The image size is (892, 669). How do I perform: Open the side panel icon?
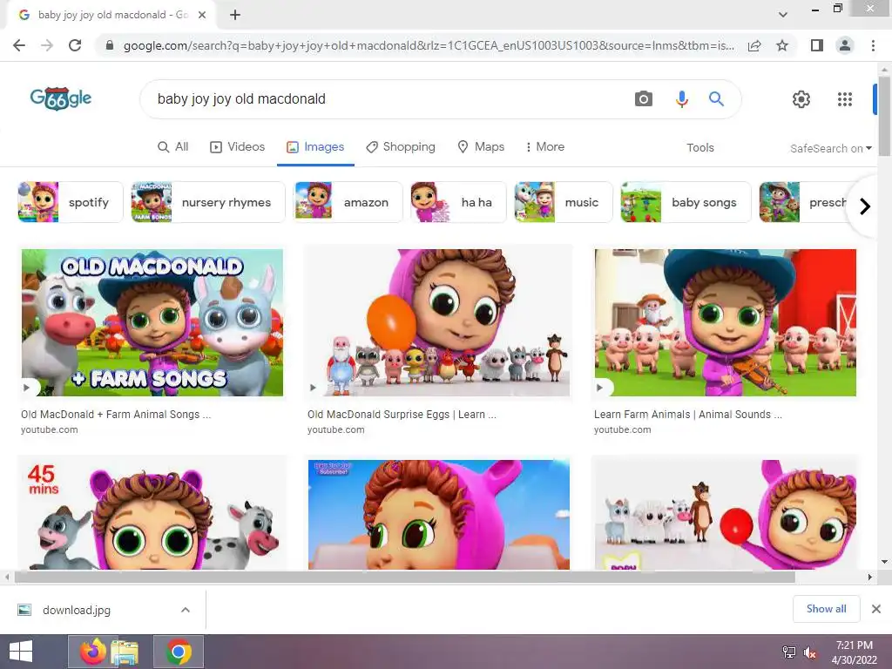tap(817, 45)
